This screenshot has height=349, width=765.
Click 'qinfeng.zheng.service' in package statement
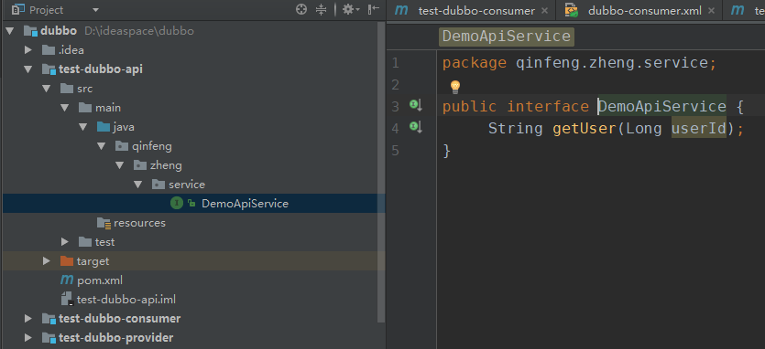tap(612, 63)
